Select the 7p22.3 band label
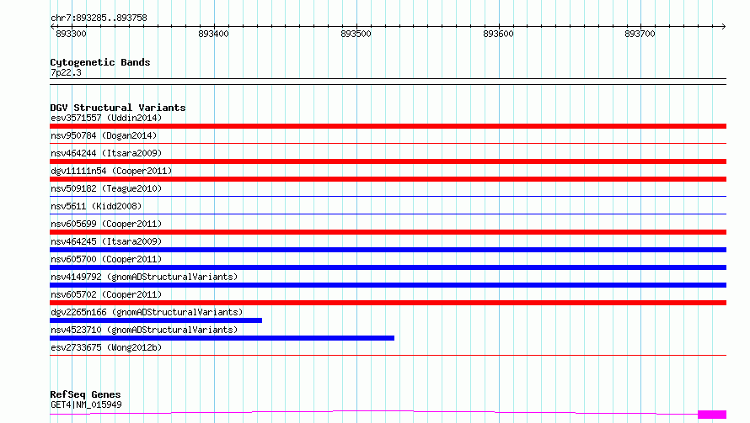This screenshot has height=423, width=750. coord(66,72)
